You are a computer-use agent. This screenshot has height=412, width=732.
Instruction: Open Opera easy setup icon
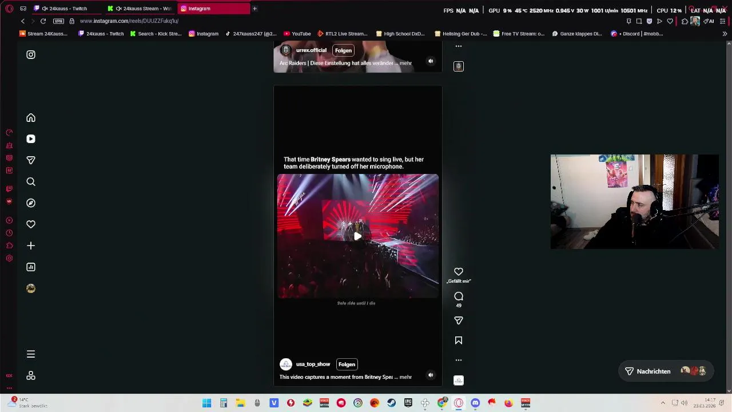click(723, 21)
